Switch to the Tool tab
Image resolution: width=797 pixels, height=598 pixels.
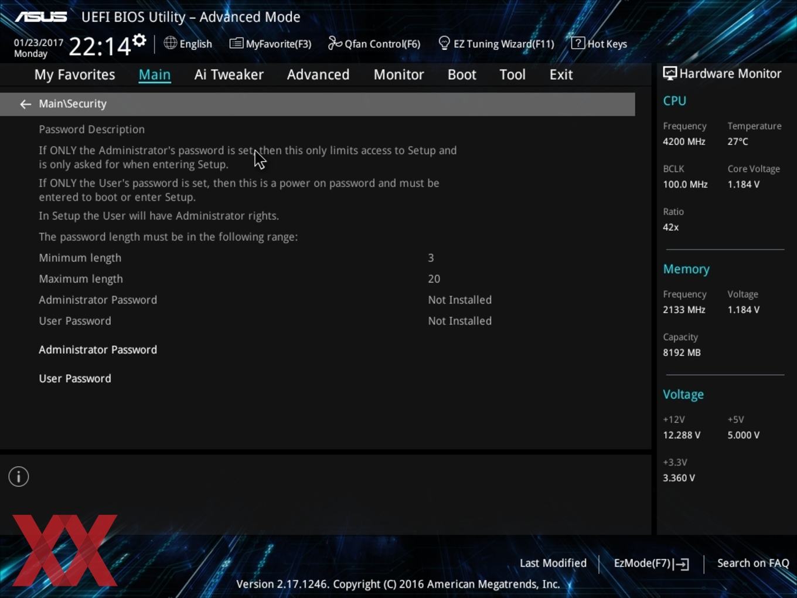click(513, 74)
